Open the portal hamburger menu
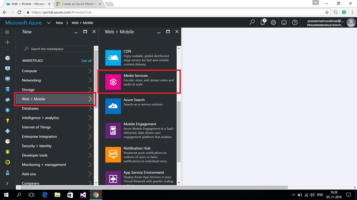Screen dimensions: 357x200 coord(7,32)
